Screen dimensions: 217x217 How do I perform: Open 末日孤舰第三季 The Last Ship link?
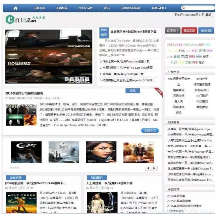(x=127, y=68)
